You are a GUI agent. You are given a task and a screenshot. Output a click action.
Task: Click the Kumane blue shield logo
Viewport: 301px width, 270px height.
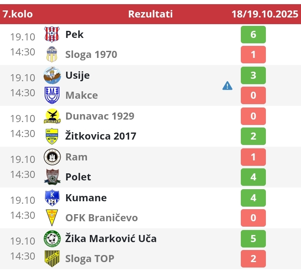point(52,197)
